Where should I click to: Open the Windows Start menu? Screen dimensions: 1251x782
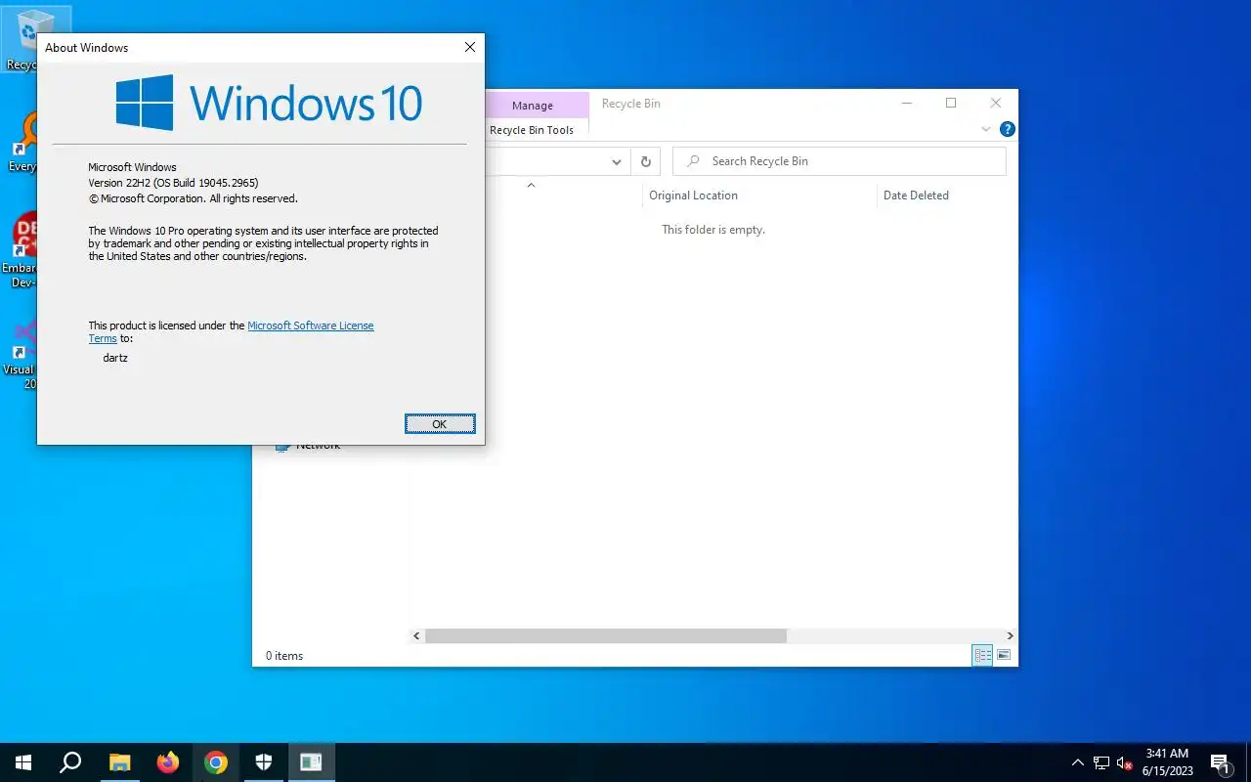tap(23, 762)
